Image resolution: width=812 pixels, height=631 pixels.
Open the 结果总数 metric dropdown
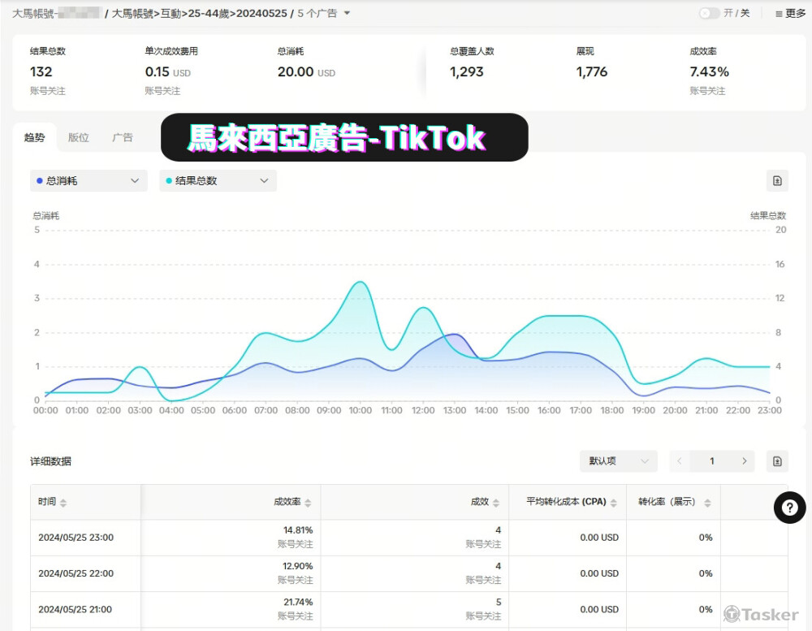click(217, 181)
